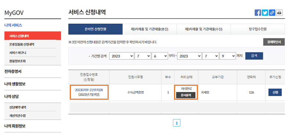
Task: Click the 처리완료 status text
Action: coord(186,89)
